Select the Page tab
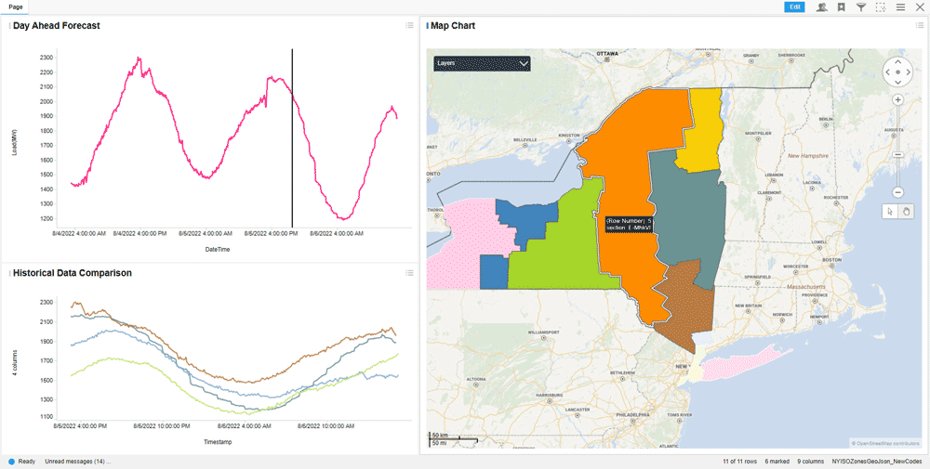Screen dimensions: 930x469 pos(16,7)
